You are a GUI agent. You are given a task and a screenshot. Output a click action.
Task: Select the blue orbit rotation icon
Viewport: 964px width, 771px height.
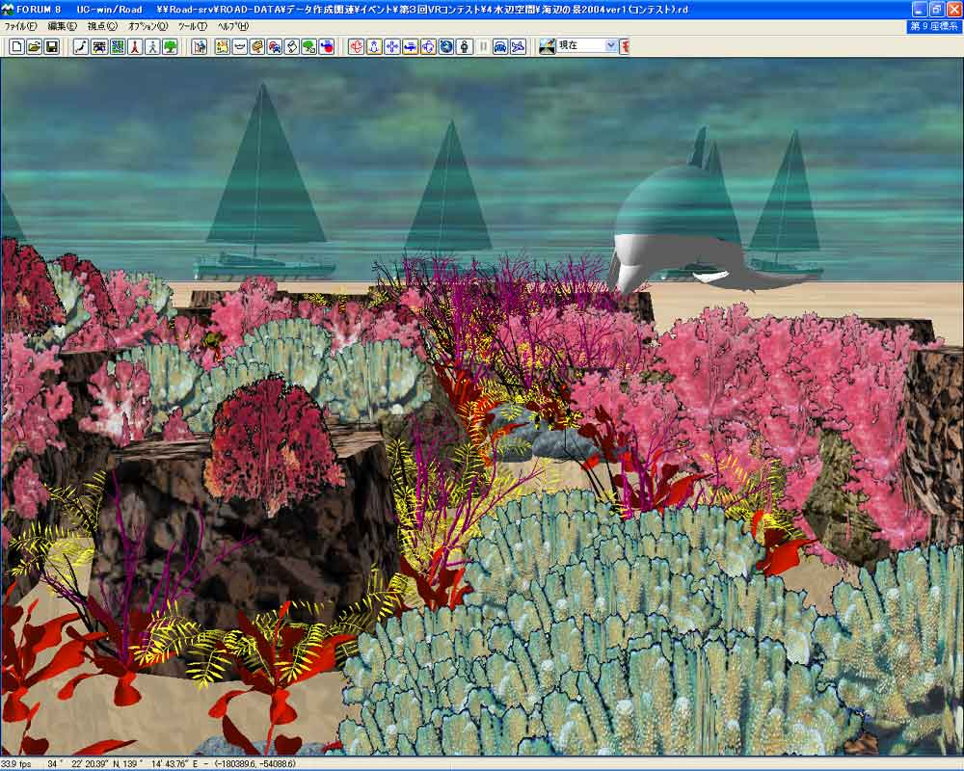(x=429, y=46)
